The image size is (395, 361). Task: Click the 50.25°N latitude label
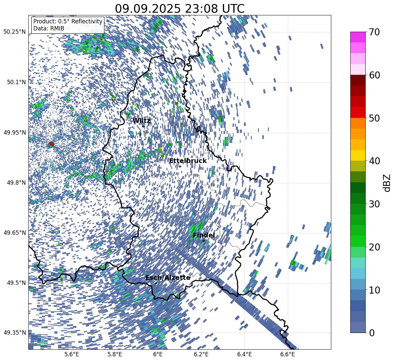(15, 32)
